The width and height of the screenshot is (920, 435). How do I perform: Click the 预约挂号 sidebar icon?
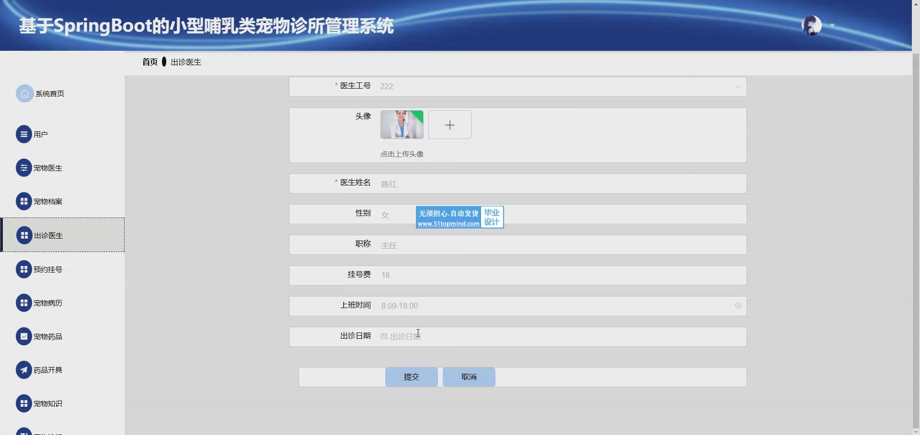click(x=24, y=269)
